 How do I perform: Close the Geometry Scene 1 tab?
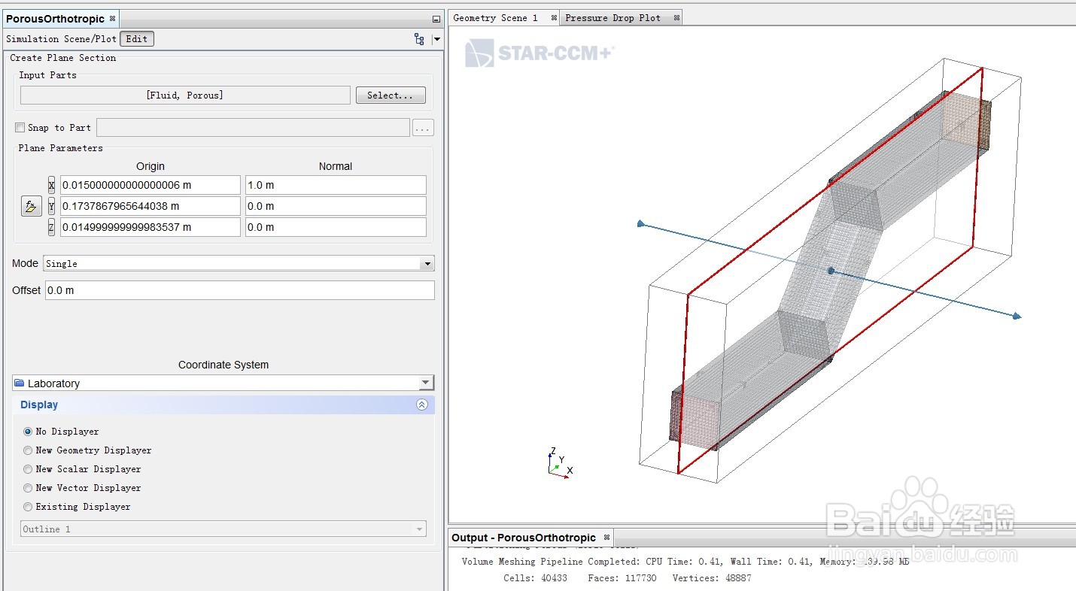pos(554,18)
